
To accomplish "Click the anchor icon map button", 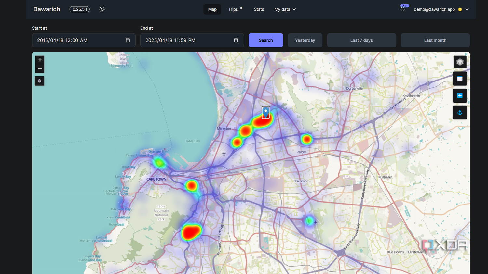I will coord(460,112).
